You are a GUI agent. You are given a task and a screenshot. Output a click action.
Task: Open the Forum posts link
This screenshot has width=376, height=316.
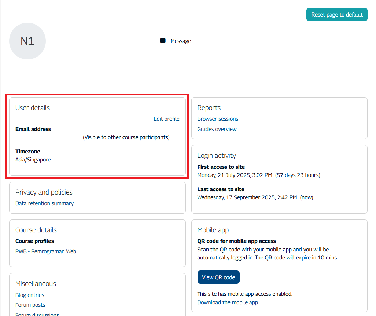point(30,305)
